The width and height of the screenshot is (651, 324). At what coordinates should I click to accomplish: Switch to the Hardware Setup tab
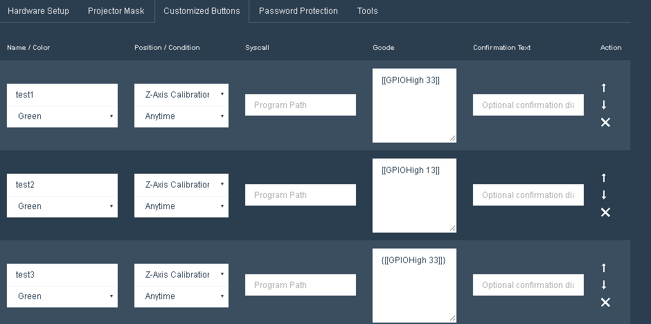(x=38, y=11)
